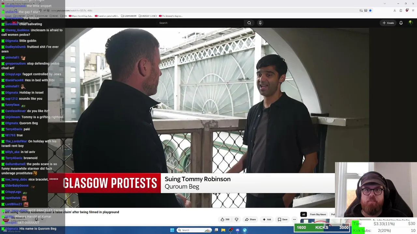Open the Myron Secret Gay Rab... bookmark

click(80, 16)
